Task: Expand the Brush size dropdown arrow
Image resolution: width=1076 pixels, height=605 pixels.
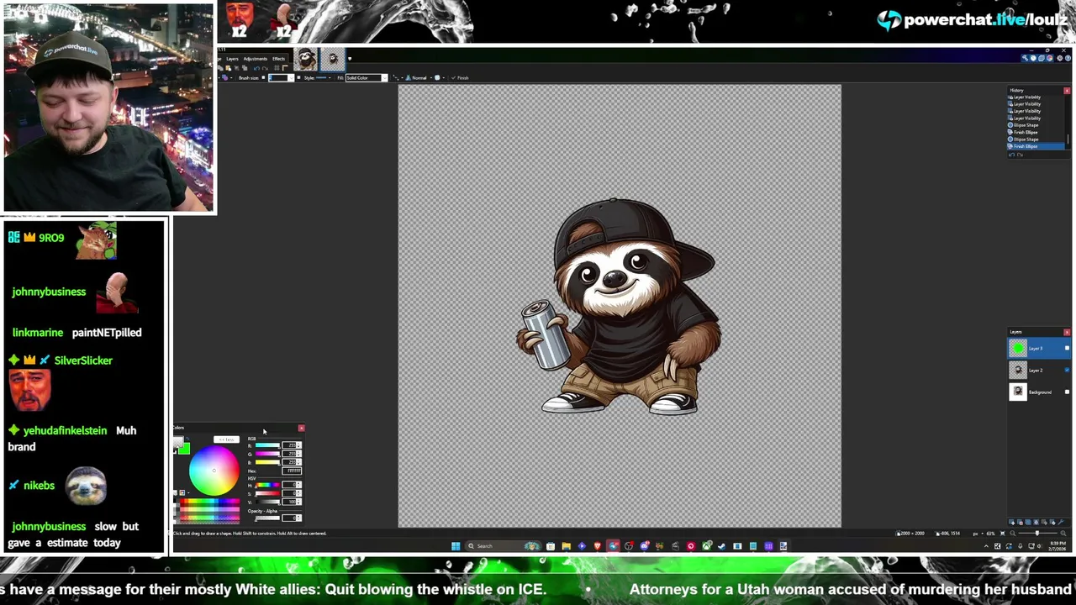Action: (291, 77)
